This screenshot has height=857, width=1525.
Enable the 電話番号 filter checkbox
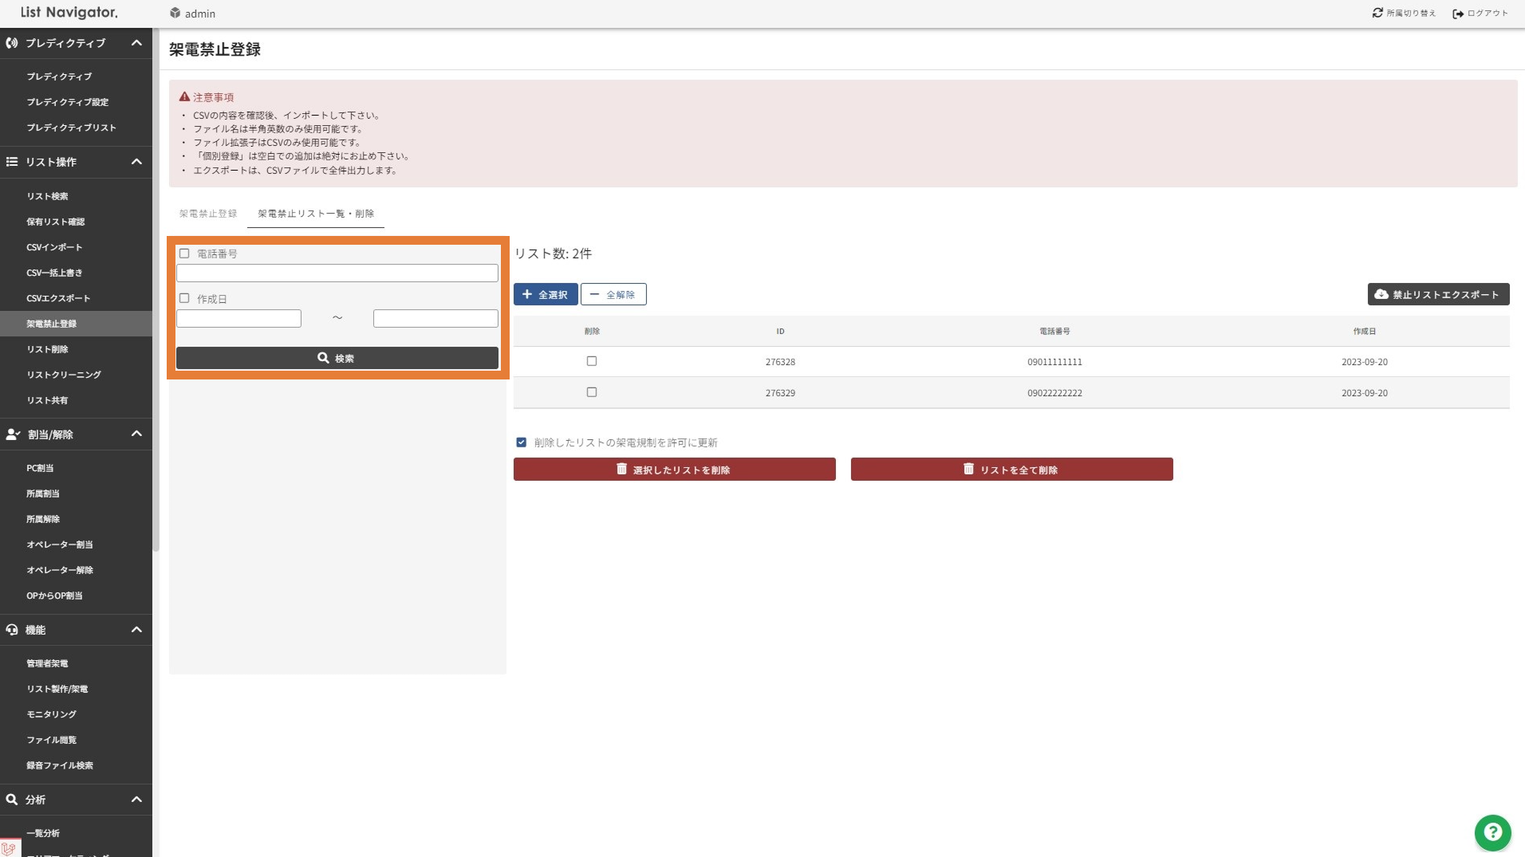tap(184, 254)
